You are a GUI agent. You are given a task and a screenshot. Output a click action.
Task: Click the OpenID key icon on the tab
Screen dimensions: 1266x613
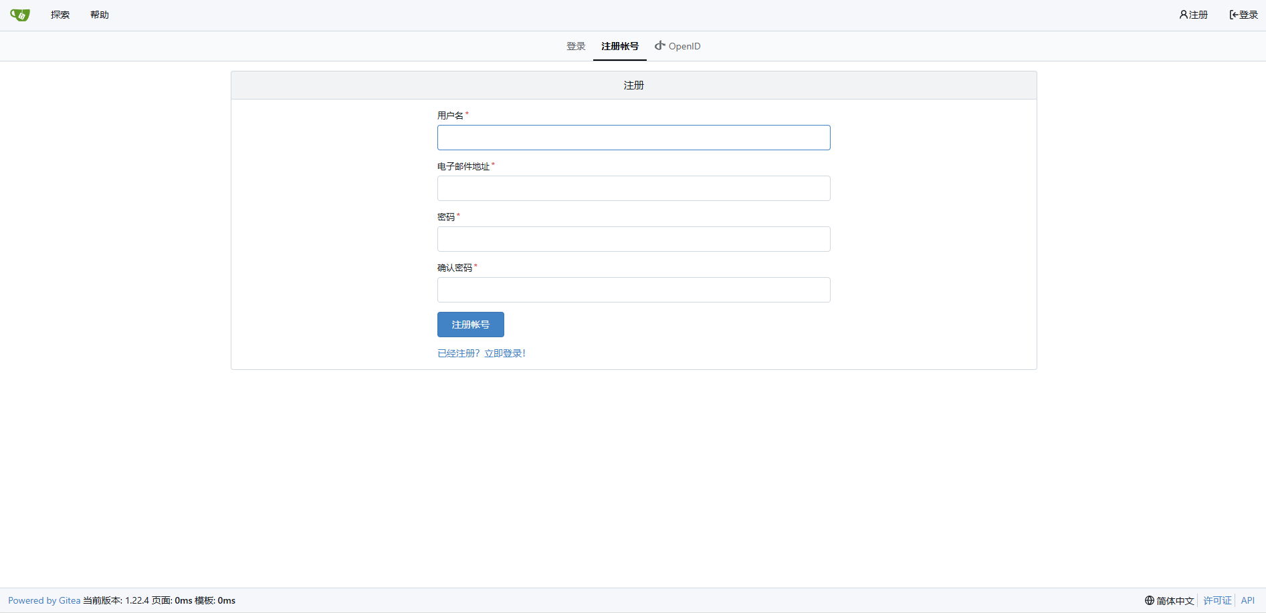pos(659,46)
